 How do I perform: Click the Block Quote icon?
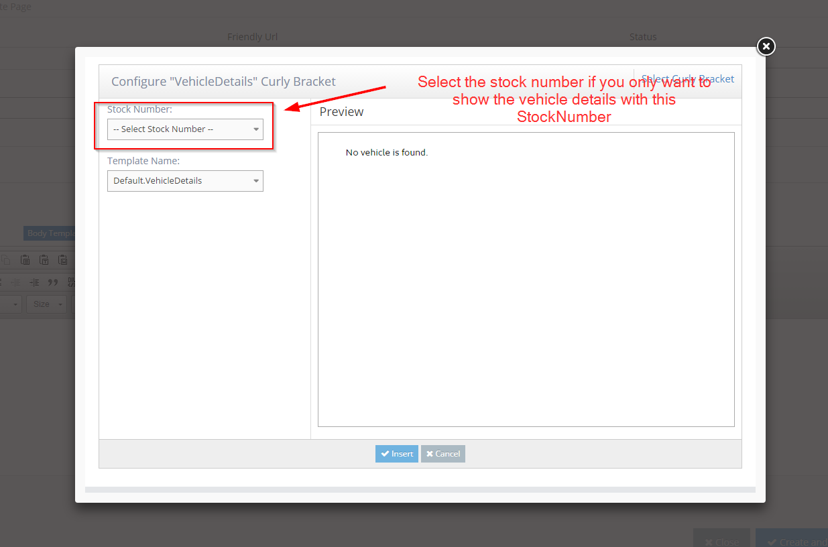click(x=53, y=282)
